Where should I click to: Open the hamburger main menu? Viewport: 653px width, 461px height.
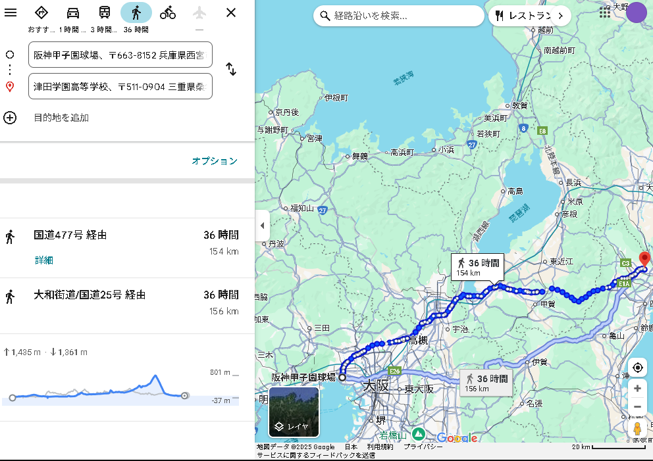pos(11,12)
